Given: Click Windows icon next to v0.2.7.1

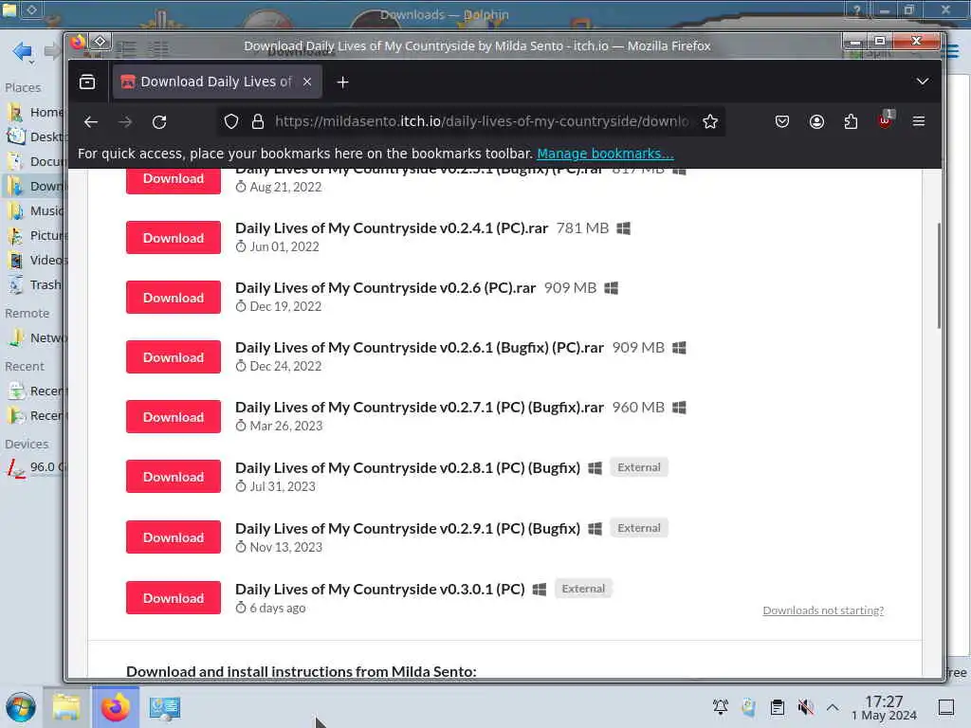Looking at the screenshot, I should click(x=679, y=408).
